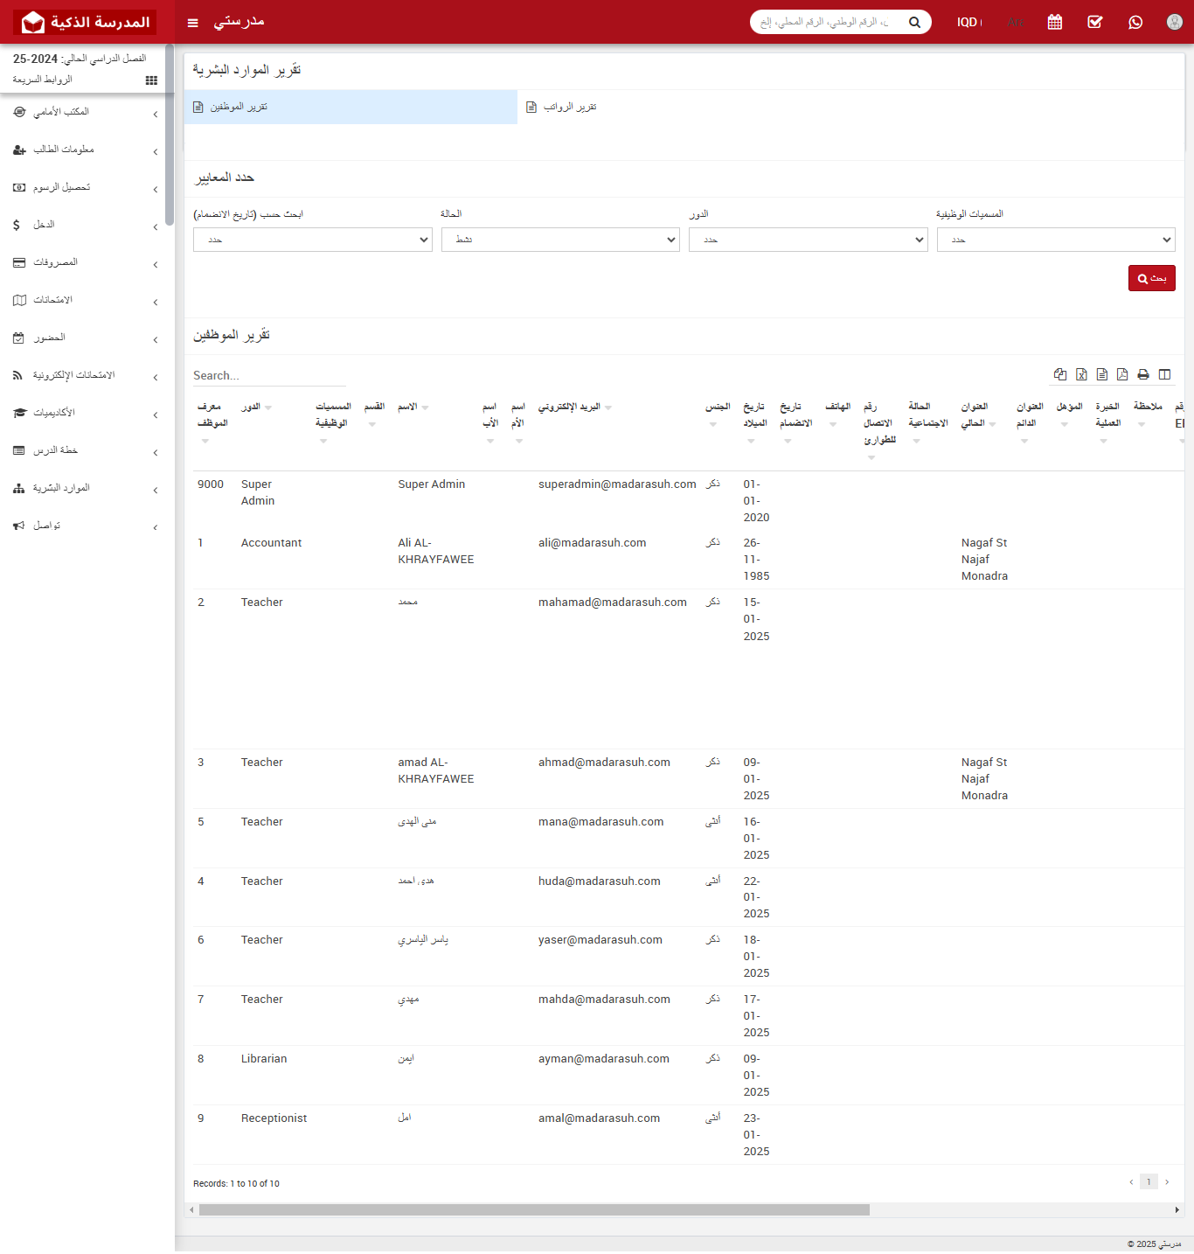Open the المسميات الوظيفية designation dropdown
1194x1254 pixels.
[1055, 240]
